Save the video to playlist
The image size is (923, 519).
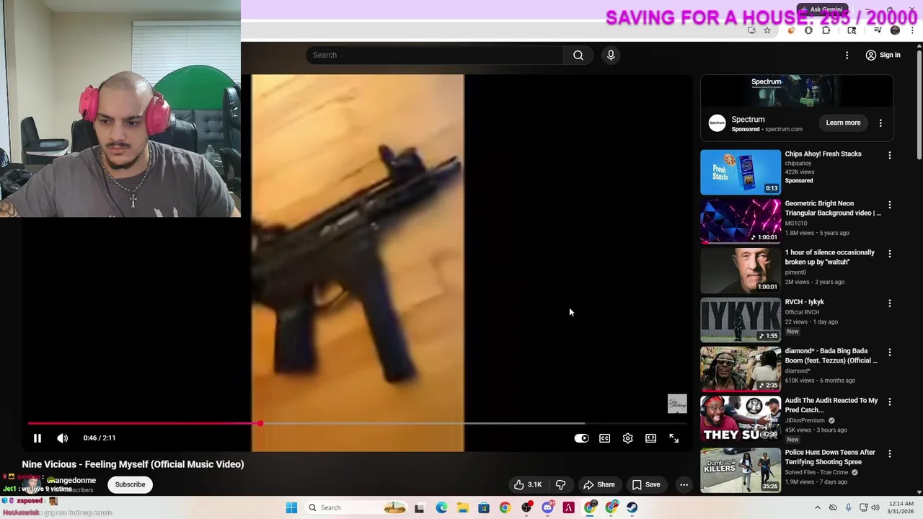pyautogui.click(x=645, y=484)
